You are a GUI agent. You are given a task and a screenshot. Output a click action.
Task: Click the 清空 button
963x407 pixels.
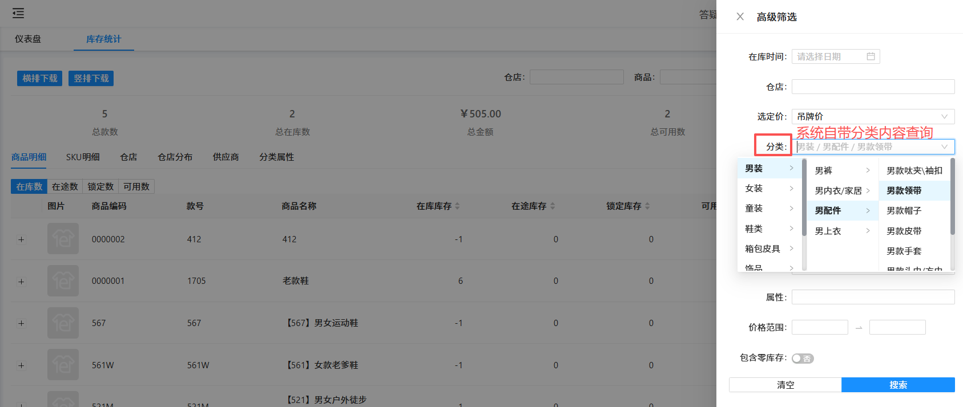click(x=785, y=385)
